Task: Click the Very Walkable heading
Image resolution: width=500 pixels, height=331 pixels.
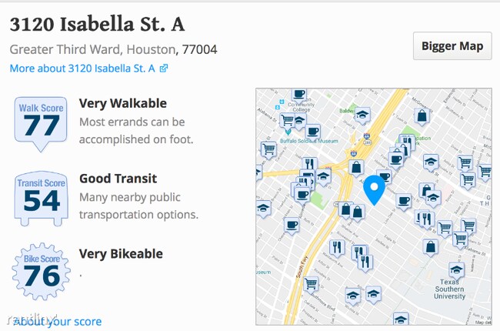Action: [123, 103]
